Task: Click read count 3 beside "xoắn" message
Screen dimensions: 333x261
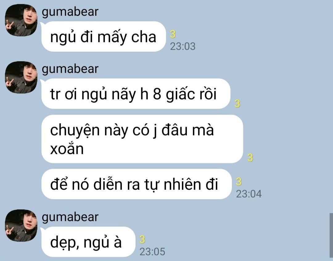Action: 250,157
